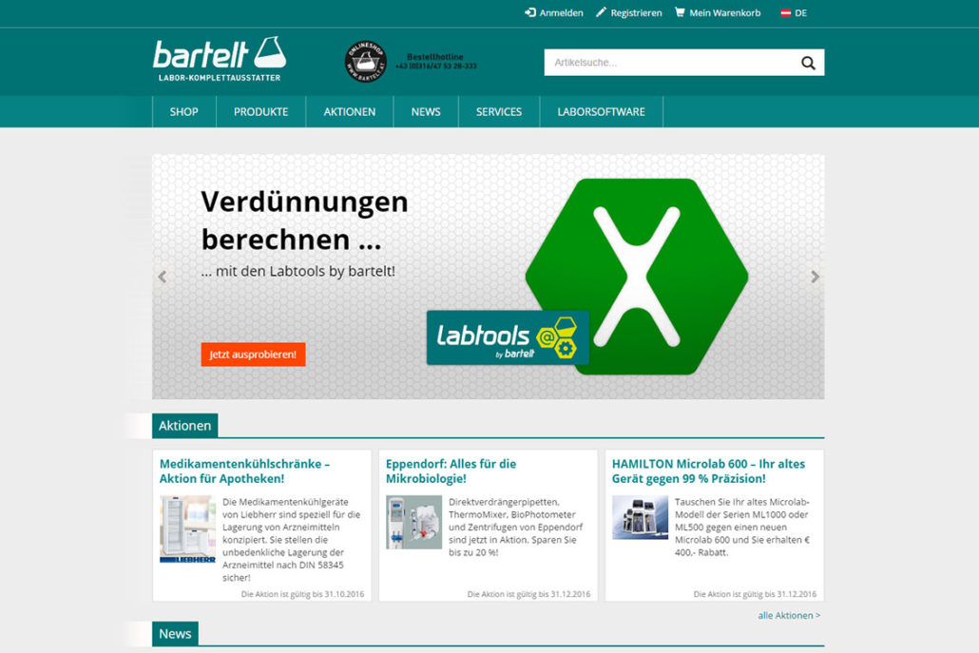Click the Onlineshop round badge icon
Screen dimensions: 979x653
365,63
